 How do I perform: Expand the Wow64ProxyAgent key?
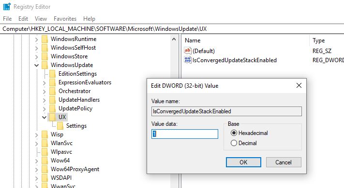(x=37, y=170)
